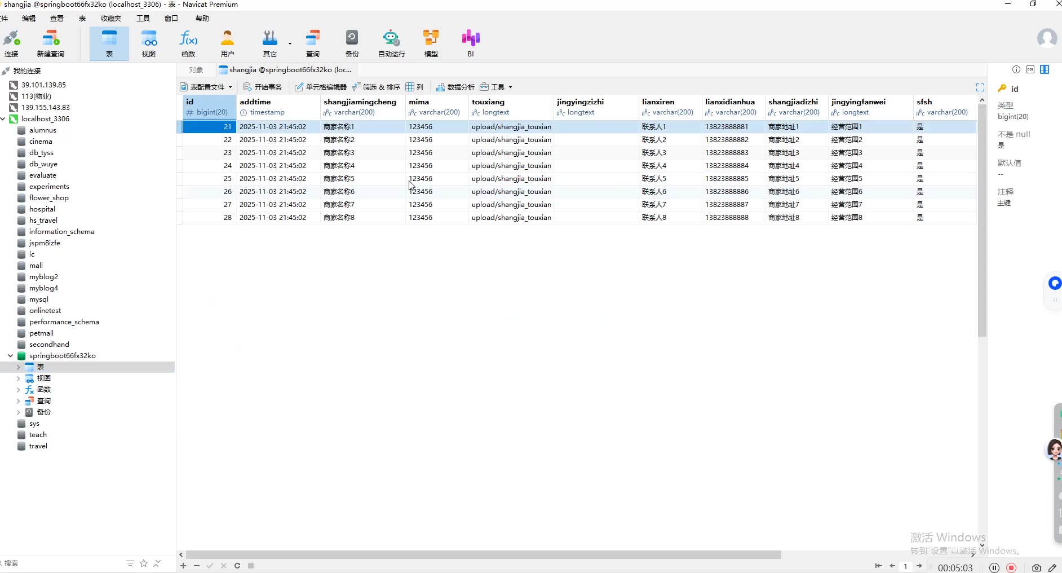The image size is (1062, 573).
Task: Refresh the table data with reload icon
Action: [x=237, y=566]
